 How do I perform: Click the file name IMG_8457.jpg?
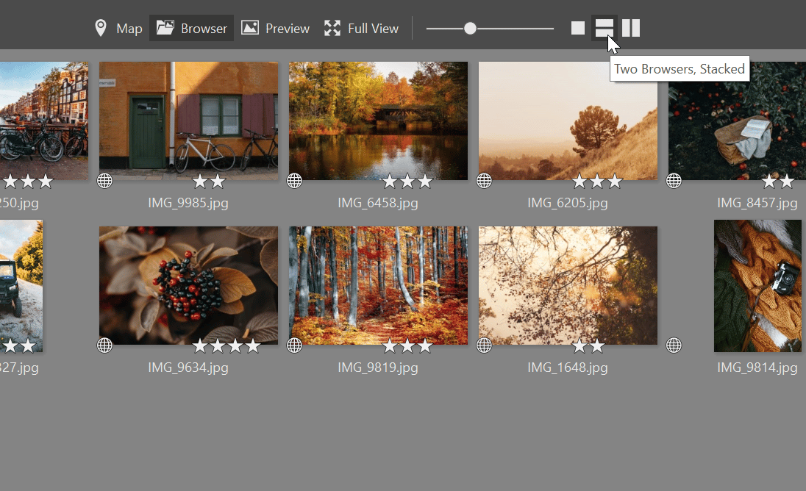pos(757,203)
